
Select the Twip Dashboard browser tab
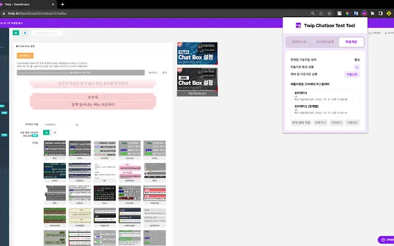click(26, 4)
